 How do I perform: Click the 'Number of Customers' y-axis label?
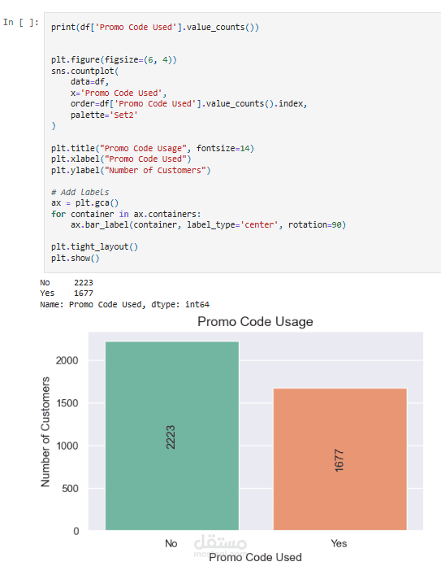[x=45, y=432]
